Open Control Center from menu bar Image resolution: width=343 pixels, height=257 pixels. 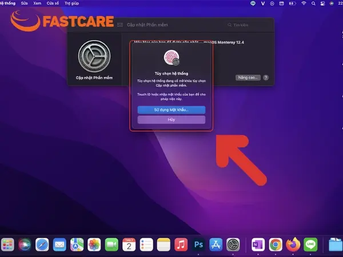(322, 3)
